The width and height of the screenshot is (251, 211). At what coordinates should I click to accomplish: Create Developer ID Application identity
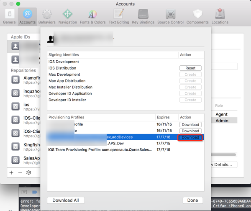click(x=190, y=93)
